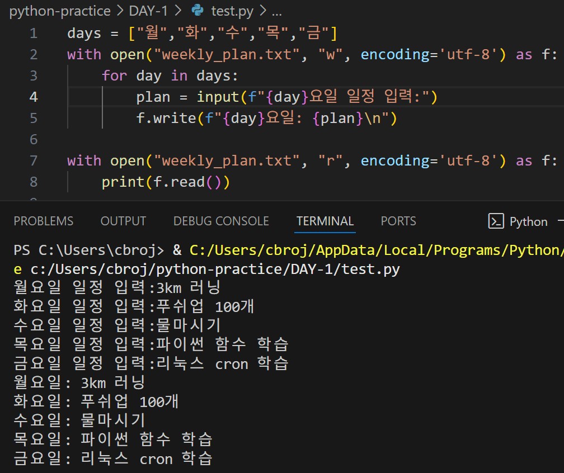Click line number 1 in gutter

pyautogui.click(x=34, y=34)
